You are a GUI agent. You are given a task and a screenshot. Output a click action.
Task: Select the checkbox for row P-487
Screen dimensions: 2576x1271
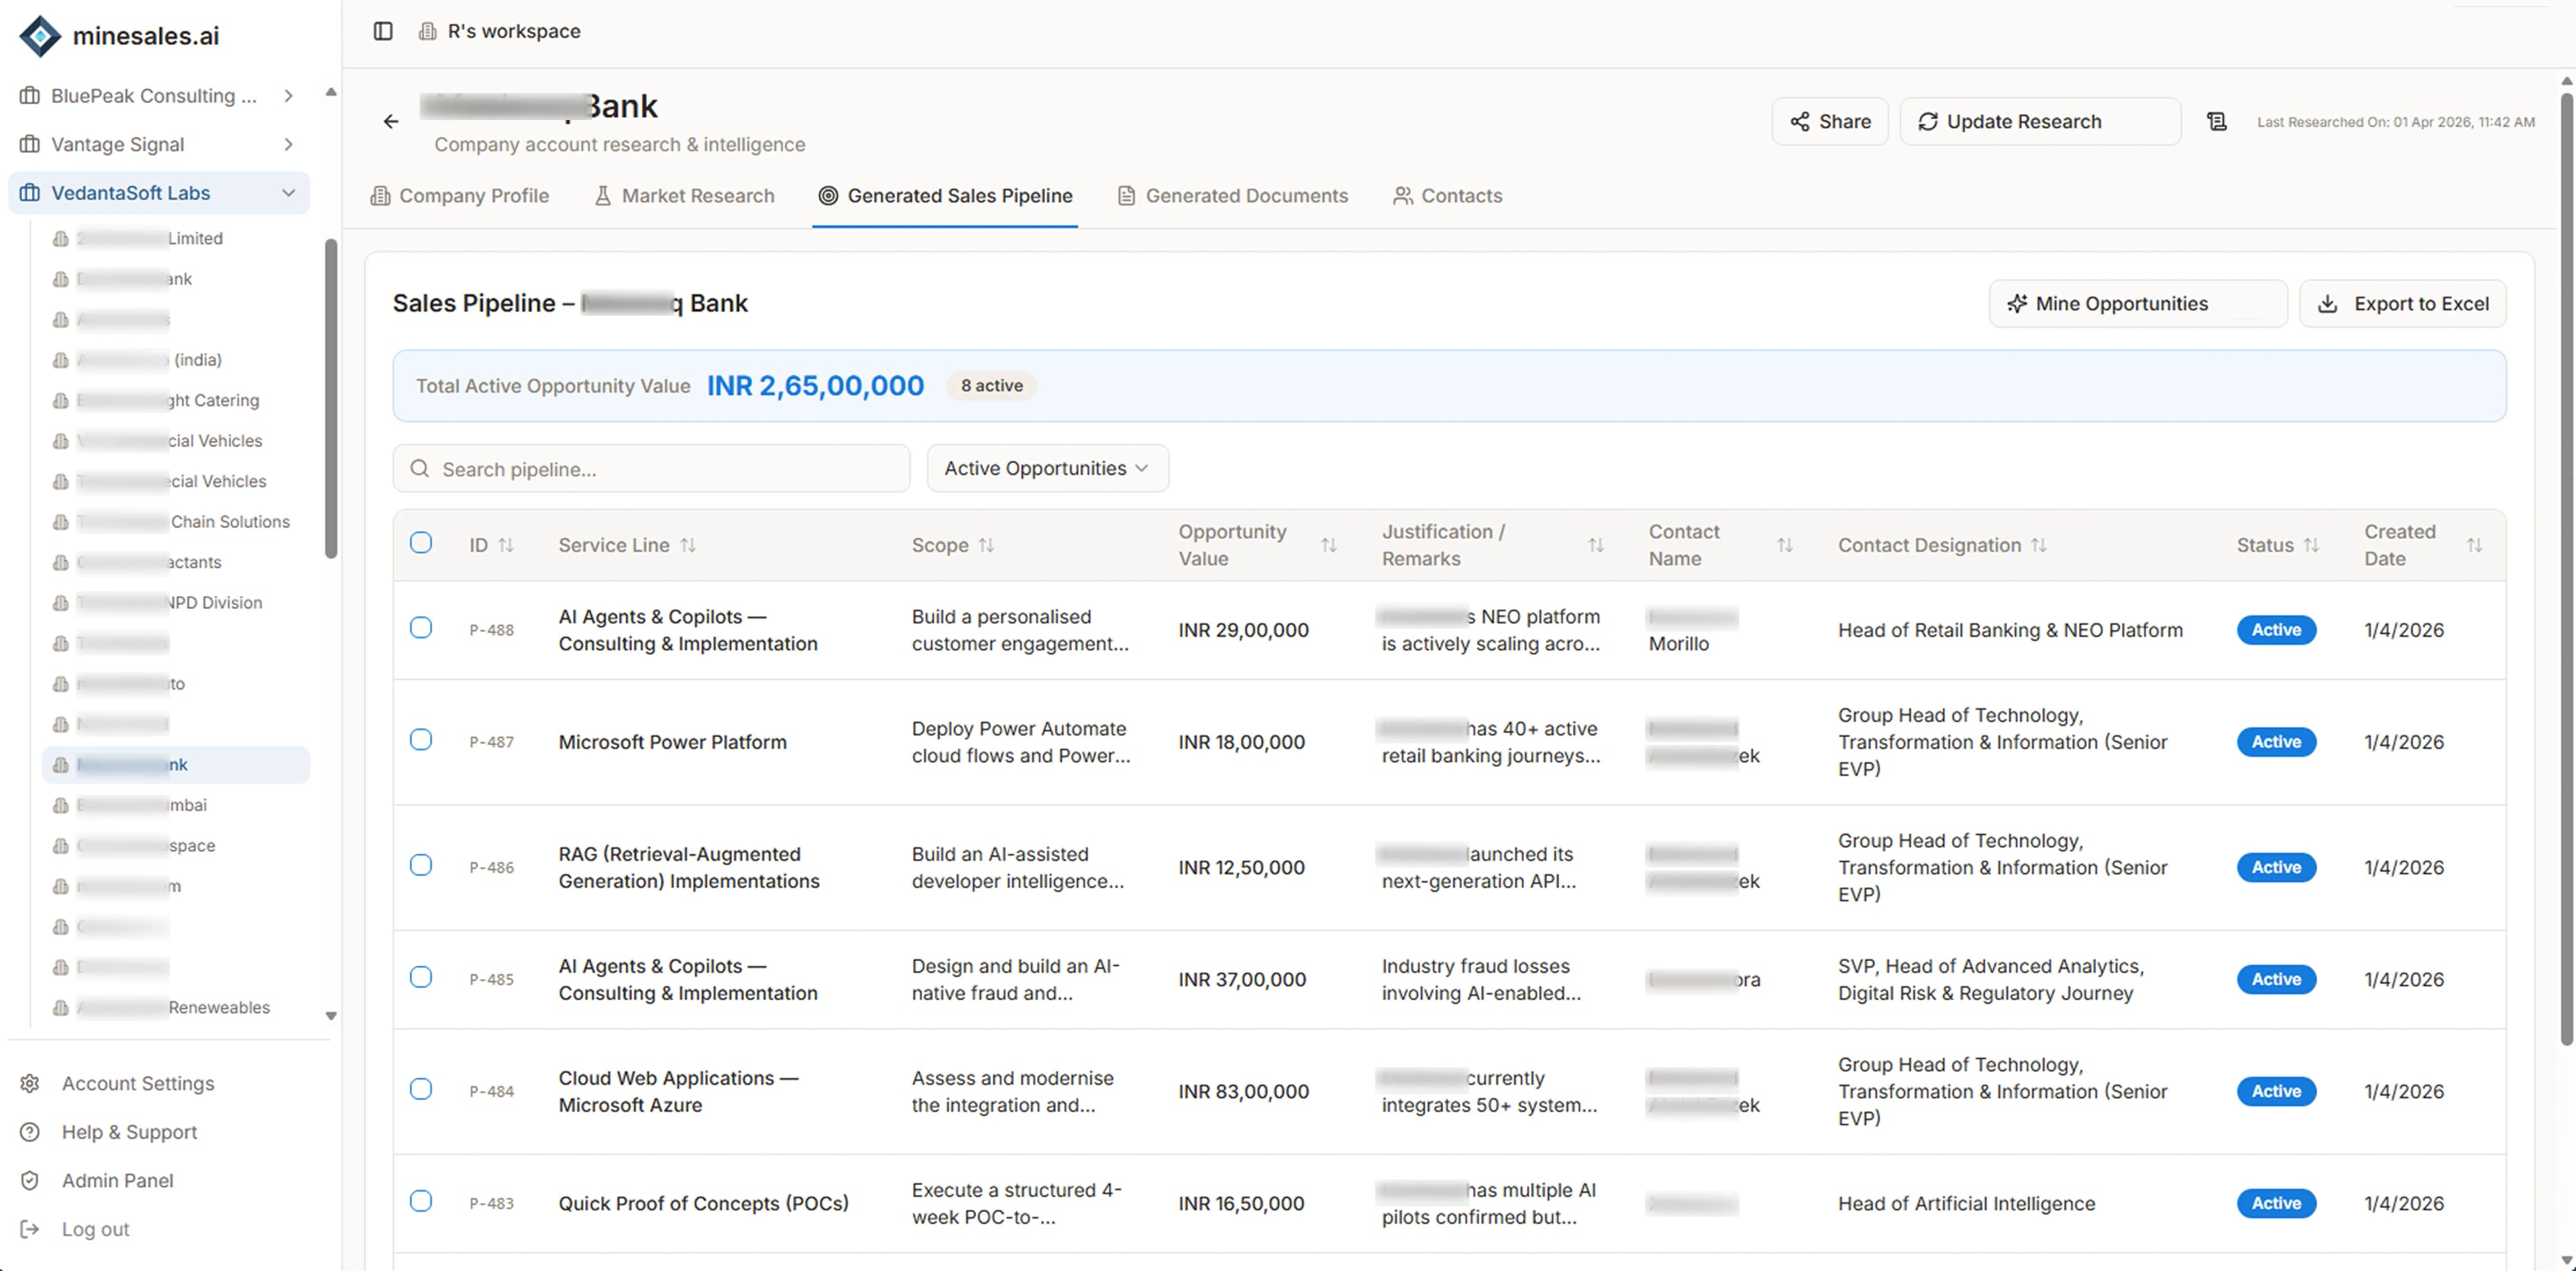coord(421,739)
